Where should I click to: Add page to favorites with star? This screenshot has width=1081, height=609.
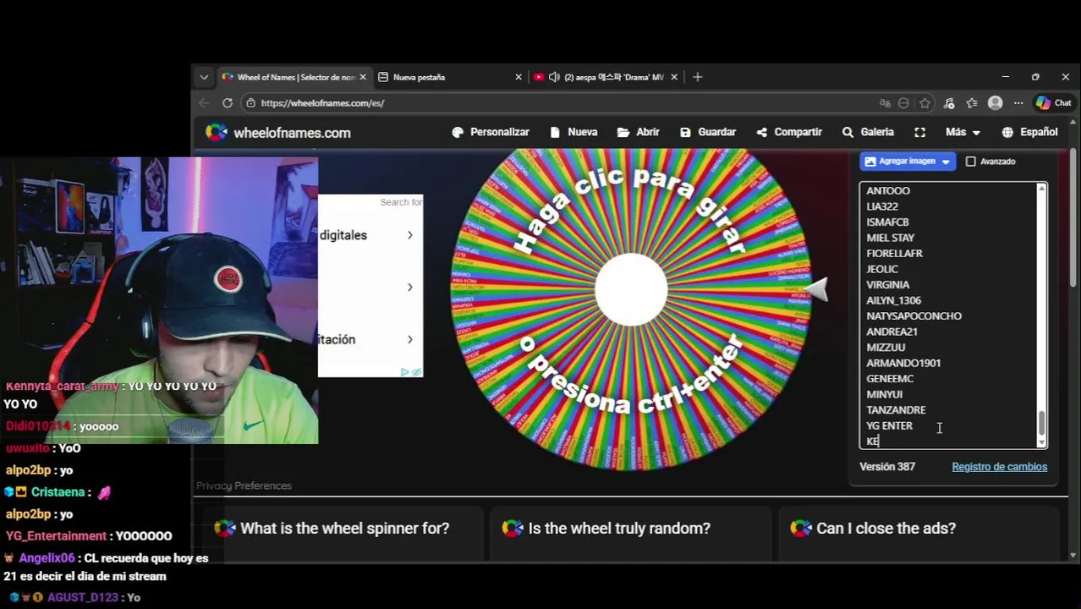[x=925, y=103]
